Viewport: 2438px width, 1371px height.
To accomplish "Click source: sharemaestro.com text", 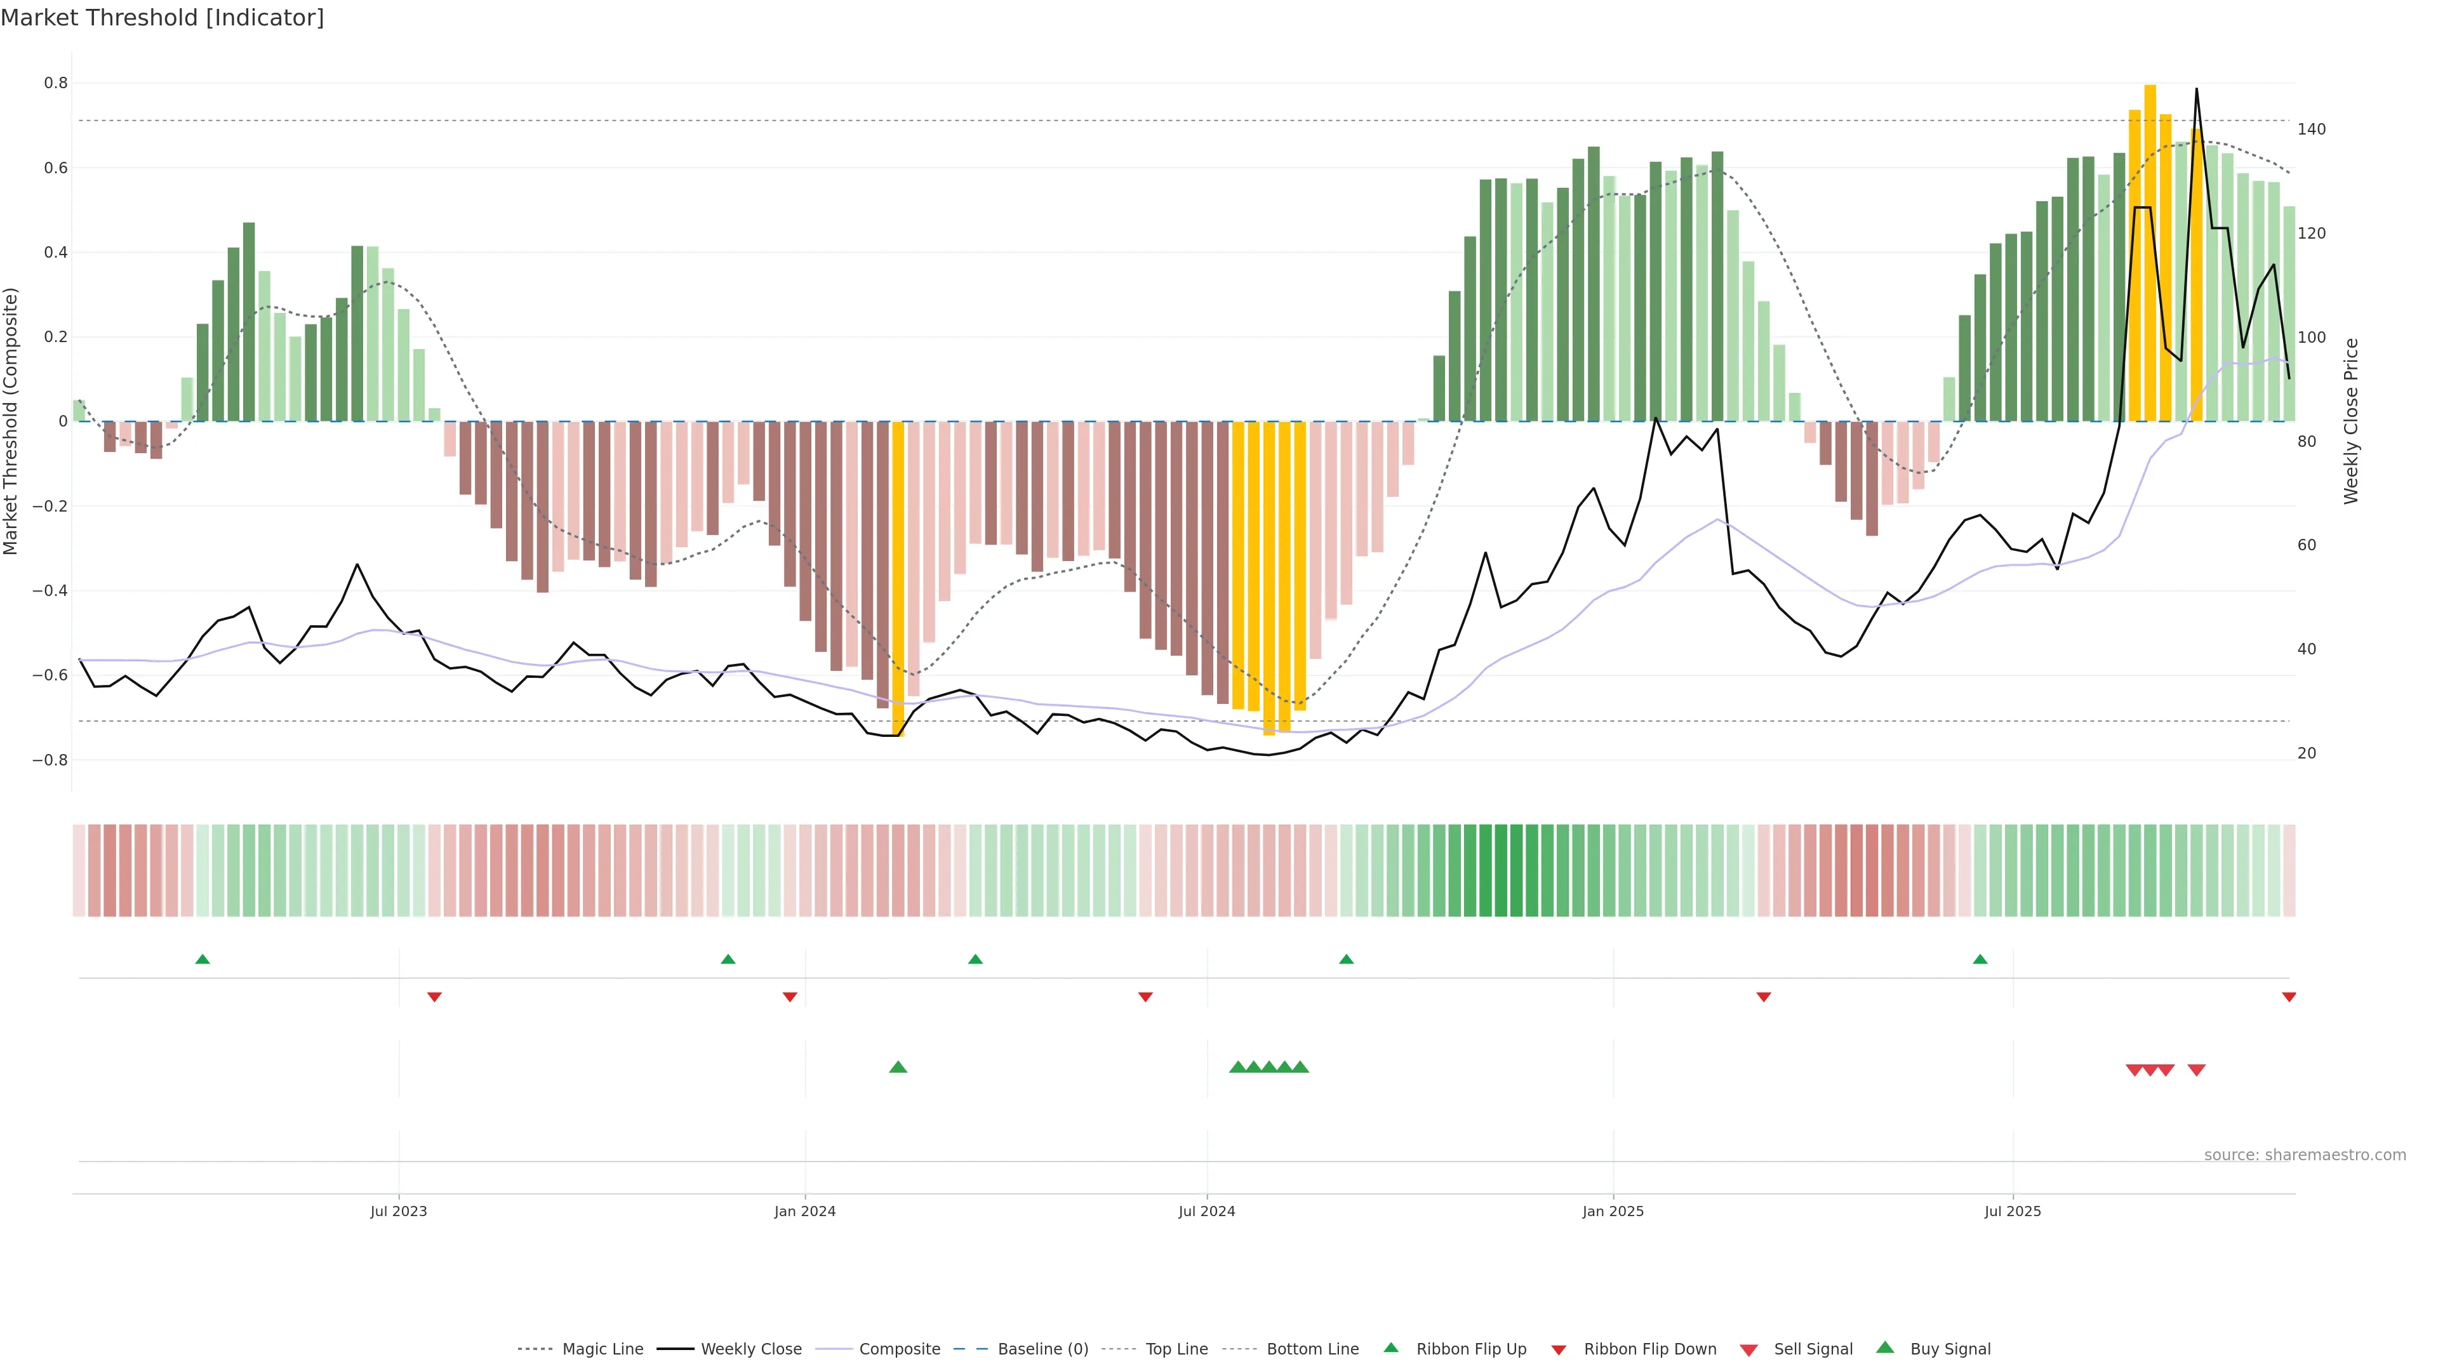I will 2305,1155.
